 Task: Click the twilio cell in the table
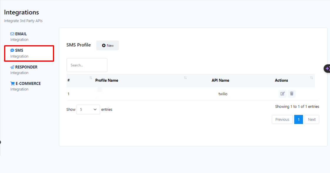click(x=223, y=94)
